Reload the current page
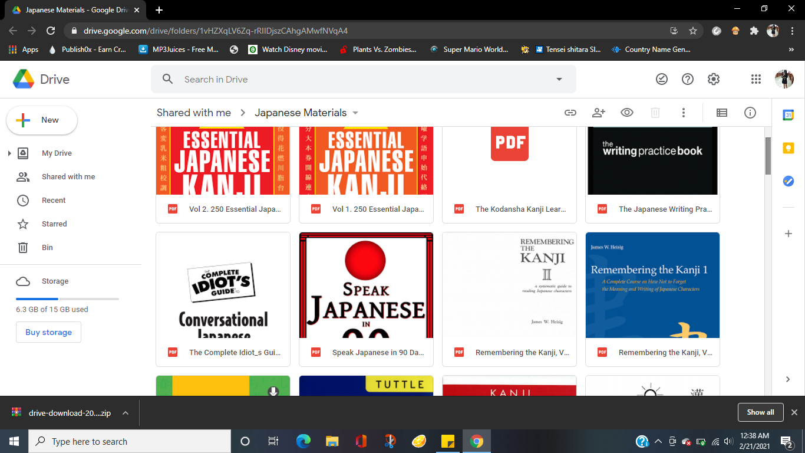805x453 pixels. point(51,31)
